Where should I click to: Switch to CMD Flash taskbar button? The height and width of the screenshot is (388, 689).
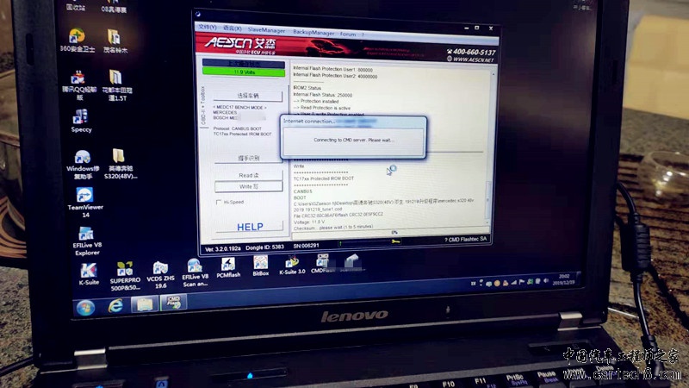click(x=174, y=303)
